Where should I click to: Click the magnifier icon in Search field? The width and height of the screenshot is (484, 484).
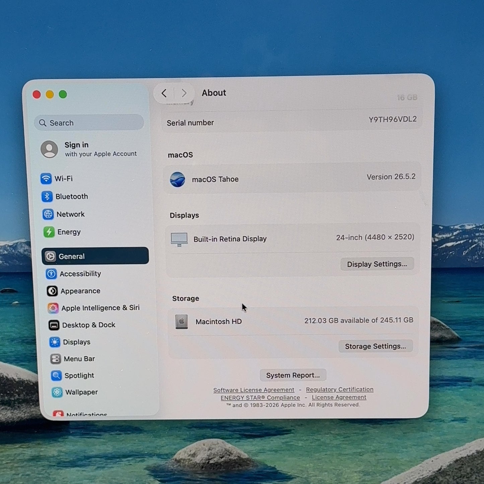43,123
